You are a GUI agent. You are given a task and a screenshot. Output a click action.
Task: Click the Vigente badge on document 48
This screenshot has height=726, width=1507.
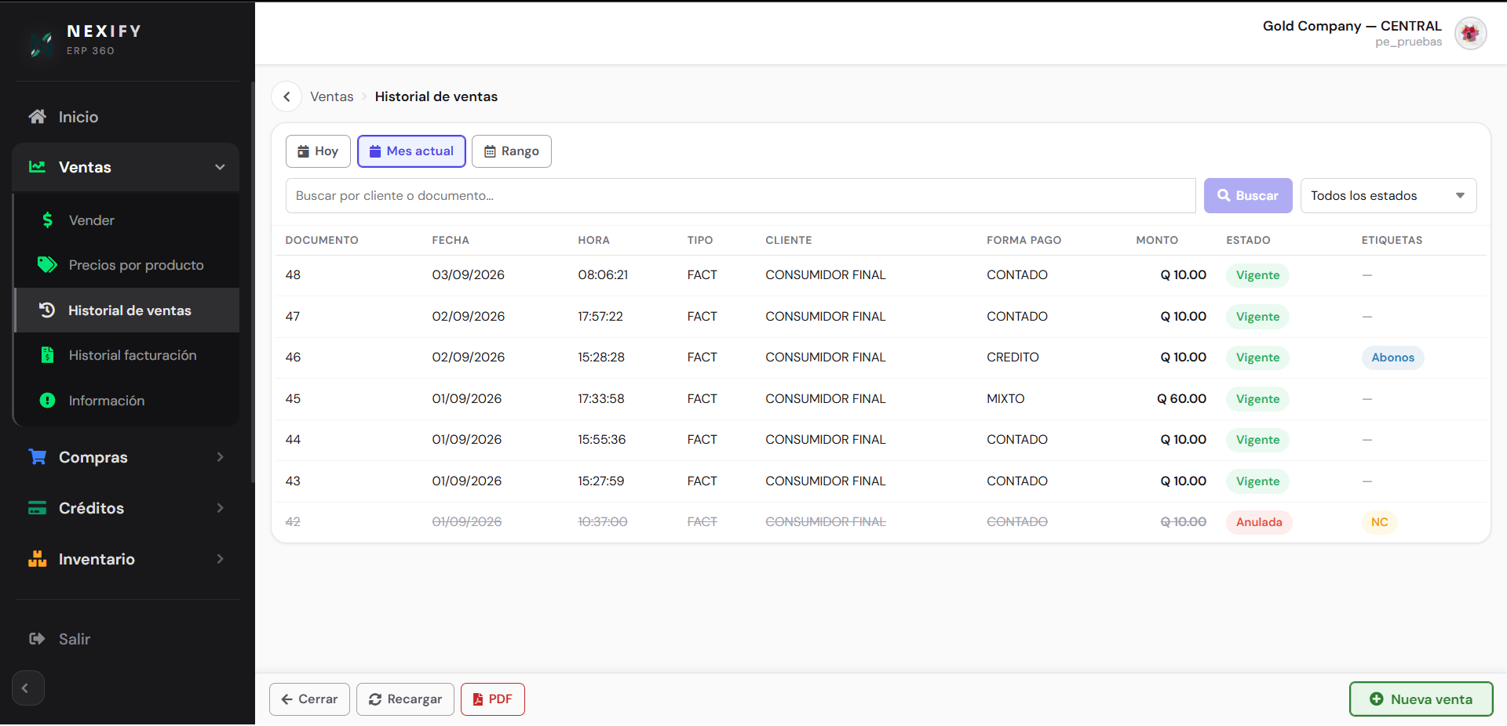(1257, 275)
